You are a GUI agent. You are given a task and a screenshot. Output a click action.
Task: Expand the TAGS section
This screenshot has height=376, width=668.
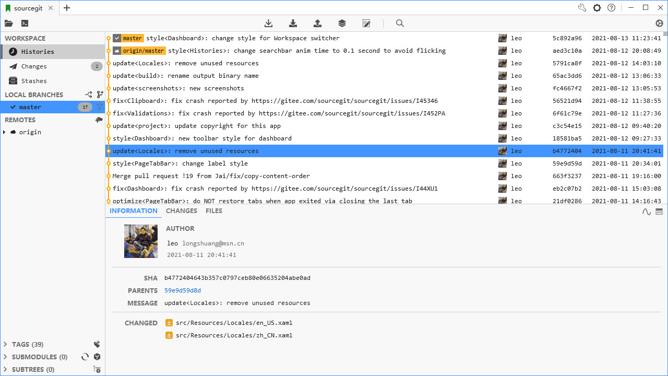5,344
